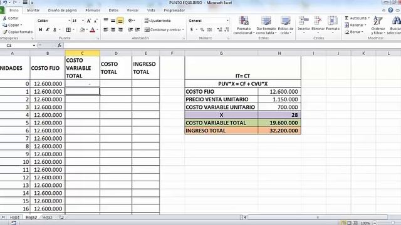Click the Excel help question mark icon
This screenshot has width=401, height=225.
click(x=390, y=10)
